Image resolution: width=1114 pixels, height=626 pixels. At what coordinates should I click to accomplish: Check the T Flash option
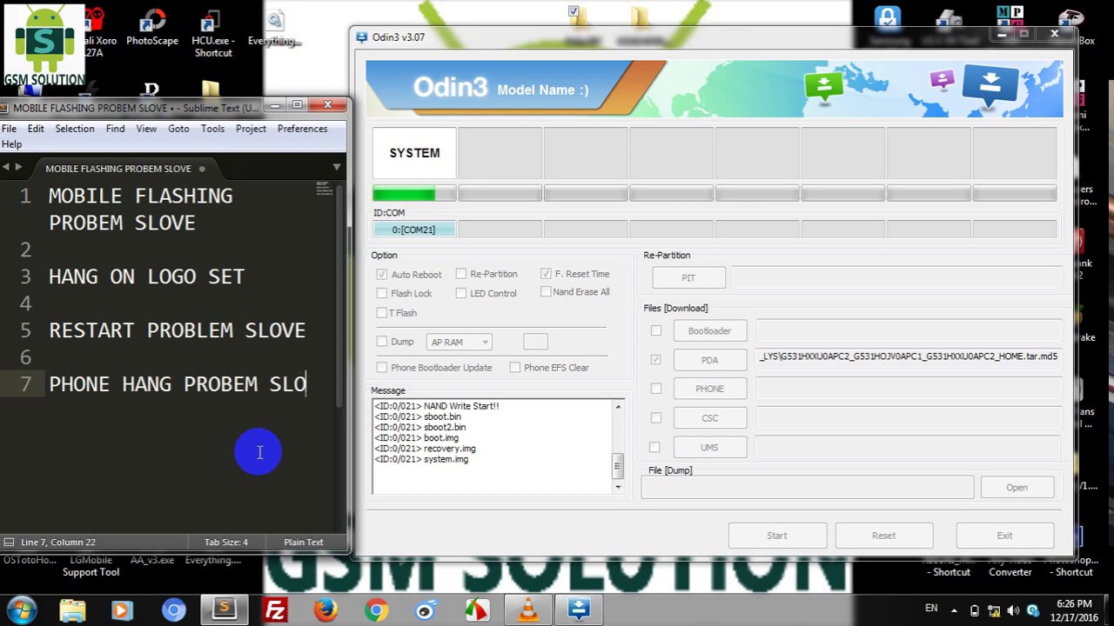tap(381, 312)
